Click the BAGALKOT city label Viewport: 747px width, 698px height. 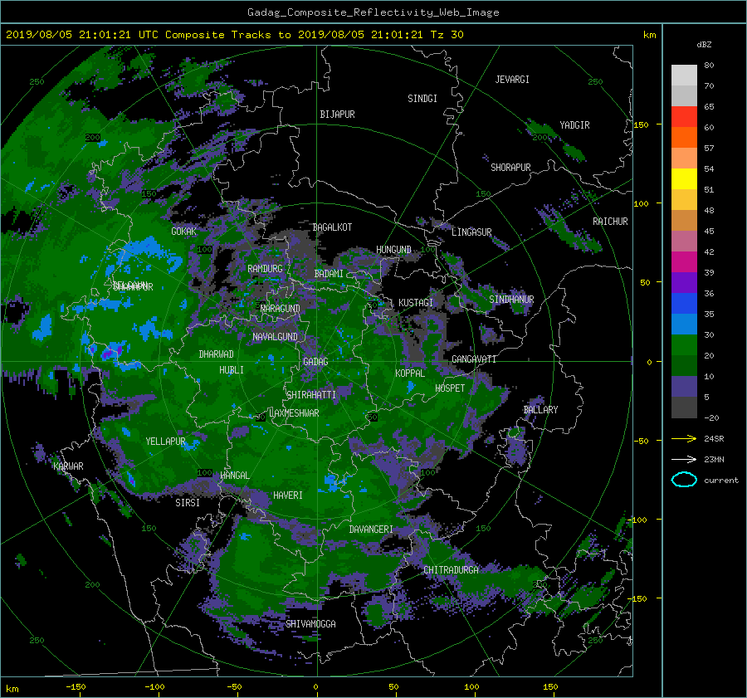point(332,227)
